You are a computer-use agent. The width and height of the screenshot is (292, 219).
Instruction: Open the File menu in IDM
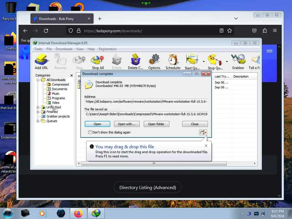pyautogui.click(x=49, y=49)
